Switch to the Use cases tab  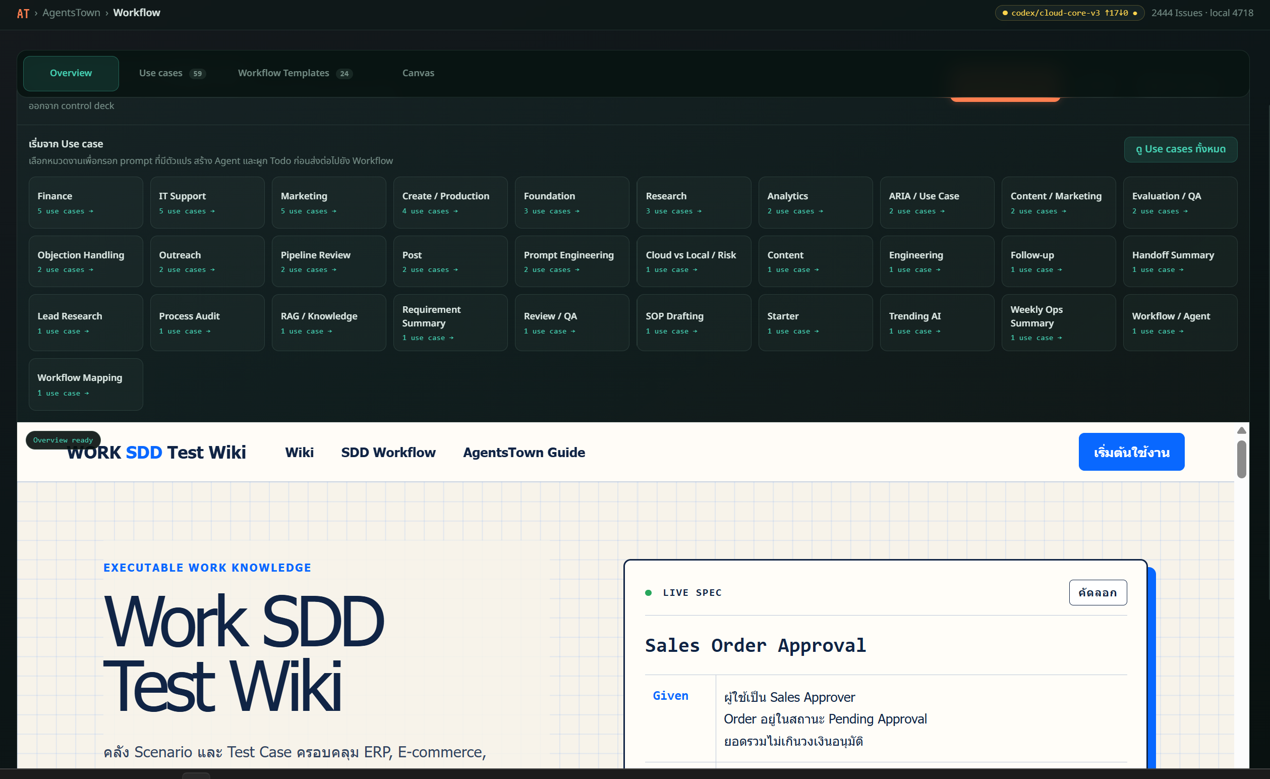click(x=172, y=73)
